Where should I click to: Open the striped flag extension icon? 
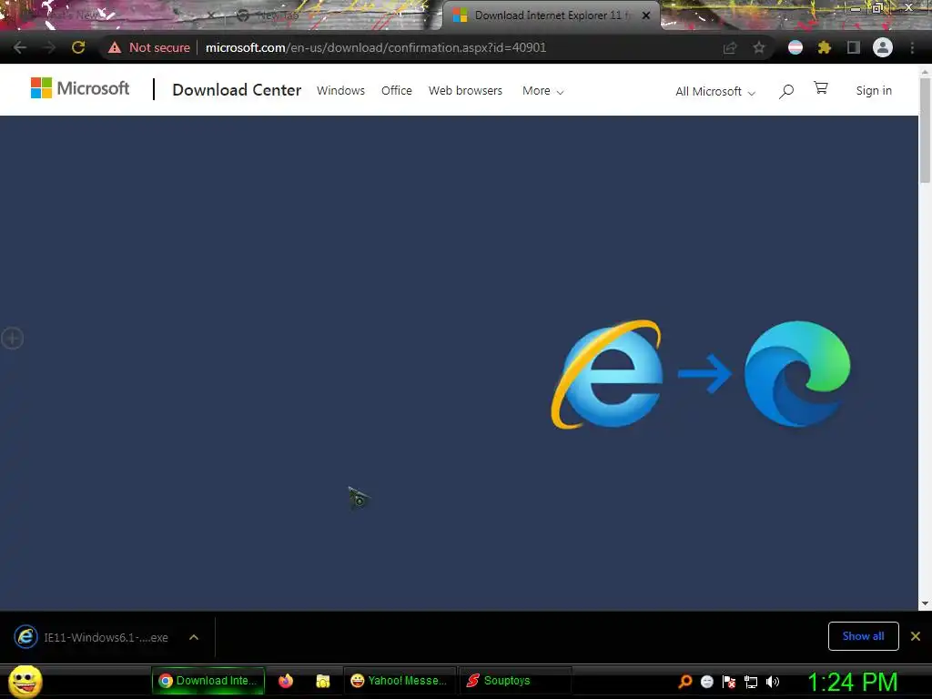(795, 47)
